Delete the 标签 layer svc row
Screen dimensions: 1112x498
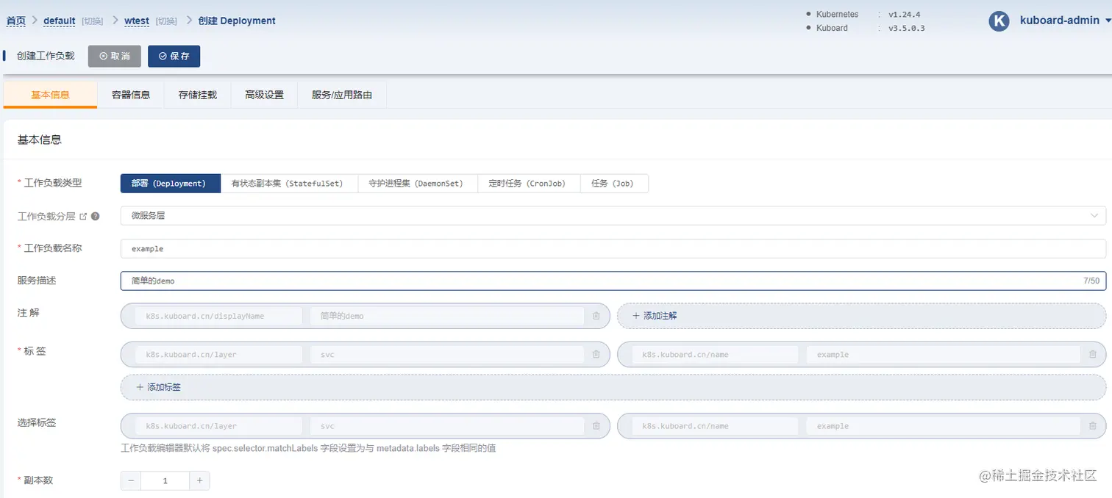click(596, 354)
